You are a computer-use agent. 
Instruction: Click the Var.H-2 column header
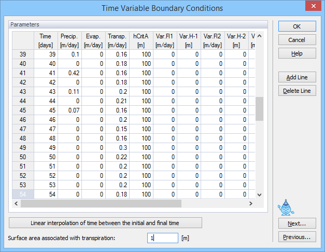coord(236,40)
